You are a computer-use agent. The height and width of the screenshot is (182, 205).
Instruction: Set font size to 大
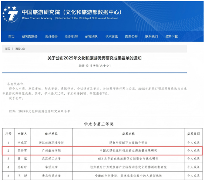click(101, 66)
